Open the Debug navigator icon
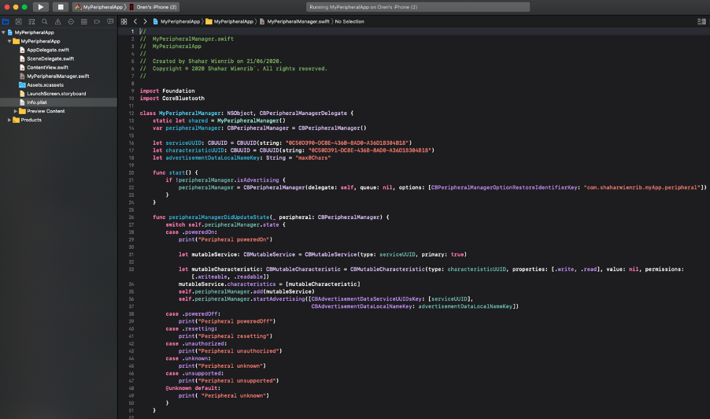This screenshot has height=419, width=710. click(83, 21)
